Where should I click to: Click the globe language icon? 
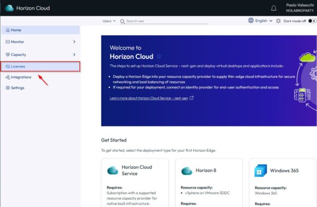250,21
